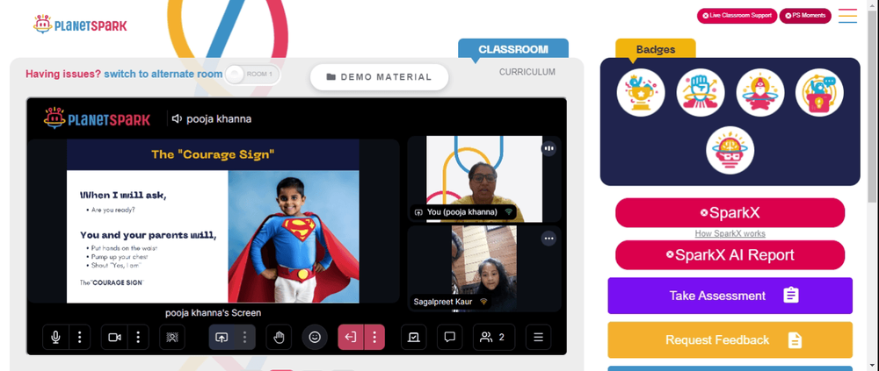This screenshot has width=879, height=371.
Task: Open the How SparkX works link
Action: point(730,233)
